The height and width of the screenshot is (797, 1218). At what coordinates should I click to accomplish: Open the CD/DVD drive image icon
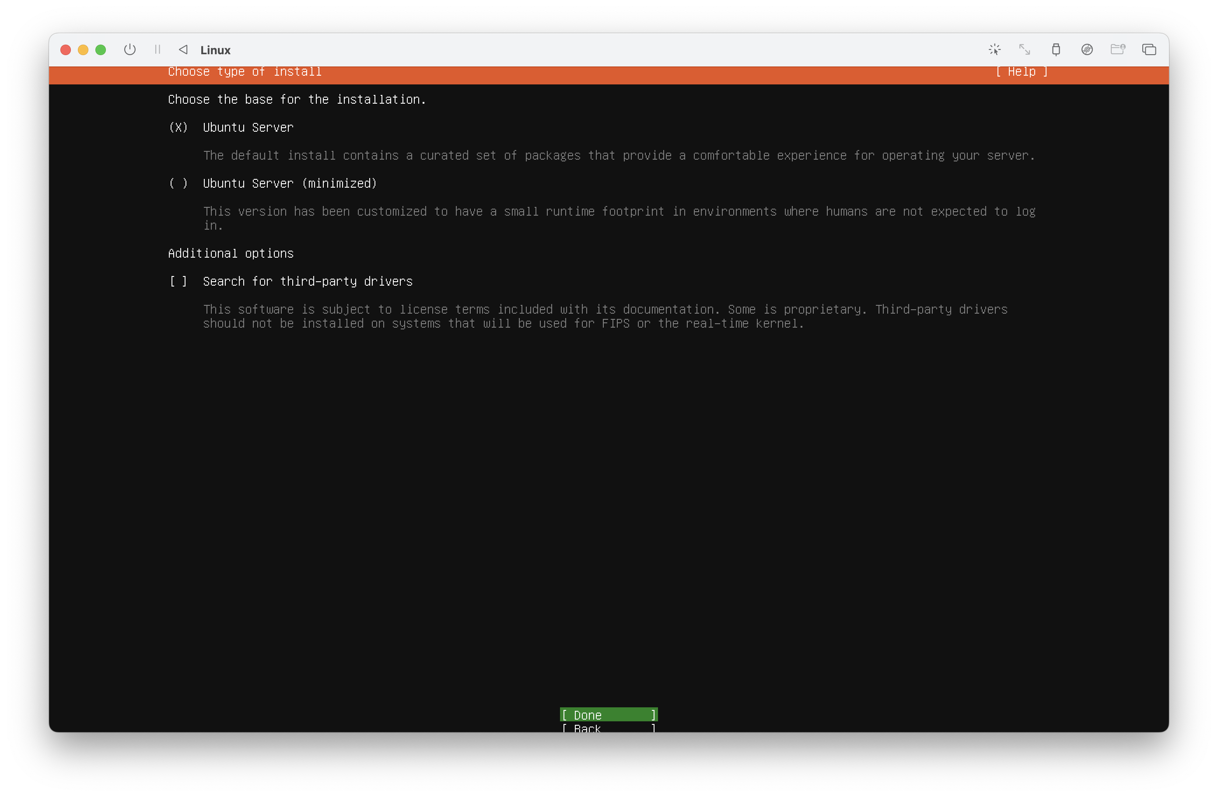click(1087, 49)
